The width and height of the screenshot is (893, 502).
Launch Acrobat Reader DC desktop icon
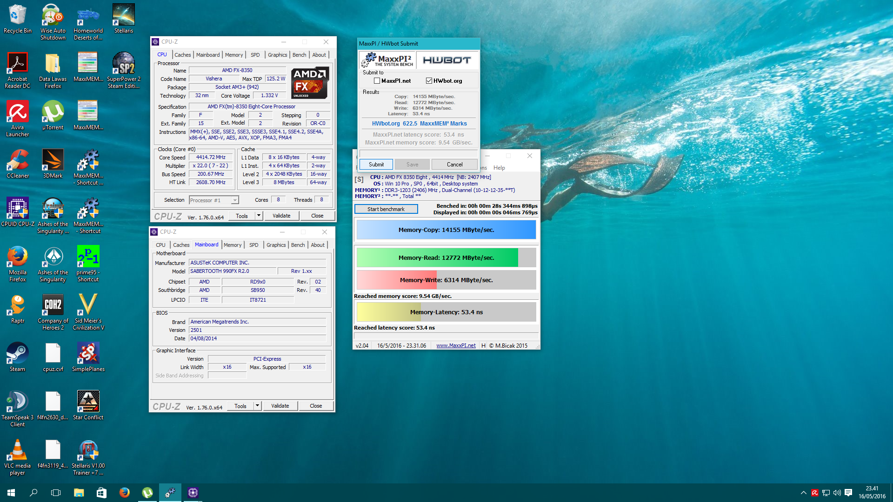[18, 70]
